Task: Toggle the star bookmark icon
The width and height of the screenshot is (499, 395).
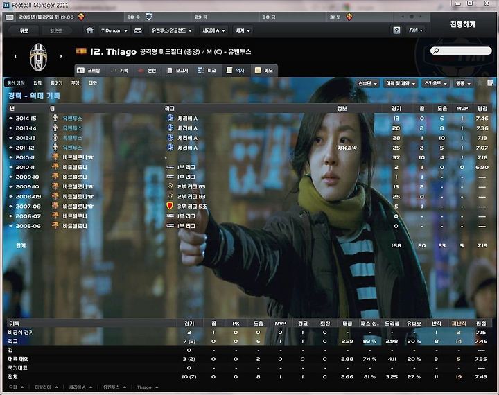Action: point(480,83)
